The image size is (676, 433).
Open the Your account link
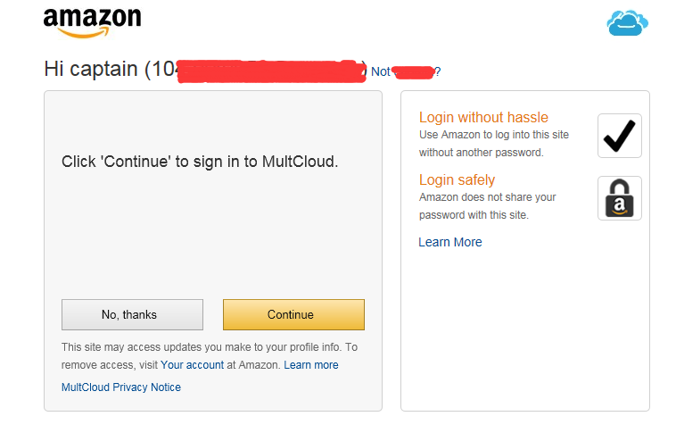tap(192, 365)
